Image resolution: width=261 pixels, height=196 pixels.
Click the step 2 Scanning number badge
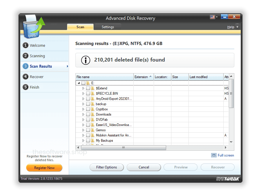(x=26, y=56)
